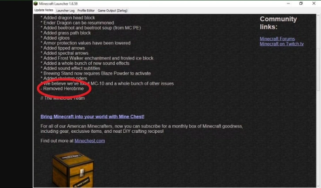Visit the Minechest.com link
This screenshot has height=188, width=321.
coord(90,141)
